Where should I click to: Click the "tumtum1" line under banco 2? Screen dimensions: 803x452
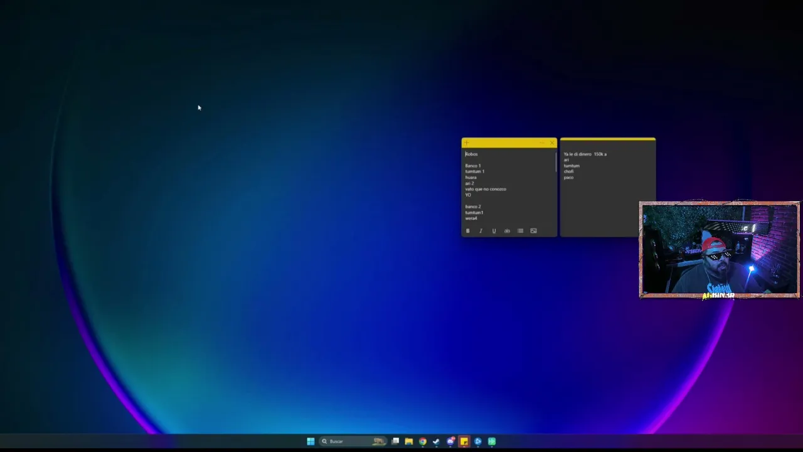(474, 212)
